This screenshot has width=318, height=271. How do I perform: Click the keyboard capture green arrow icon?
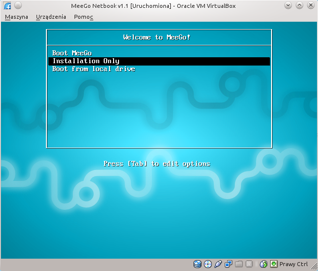click(x=274, y=264)
